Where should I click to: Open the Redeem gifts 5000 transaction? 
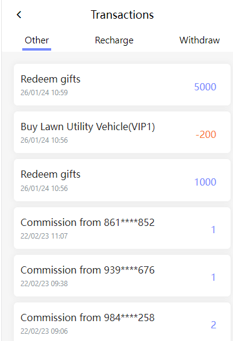pyautogui.click(x=122, y=84)
